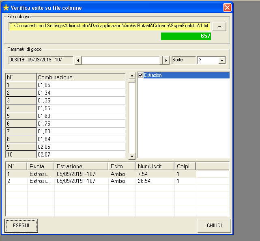Select combination row 02;07
The width and height of the screenshot is (260, 241).
point(66,154)
